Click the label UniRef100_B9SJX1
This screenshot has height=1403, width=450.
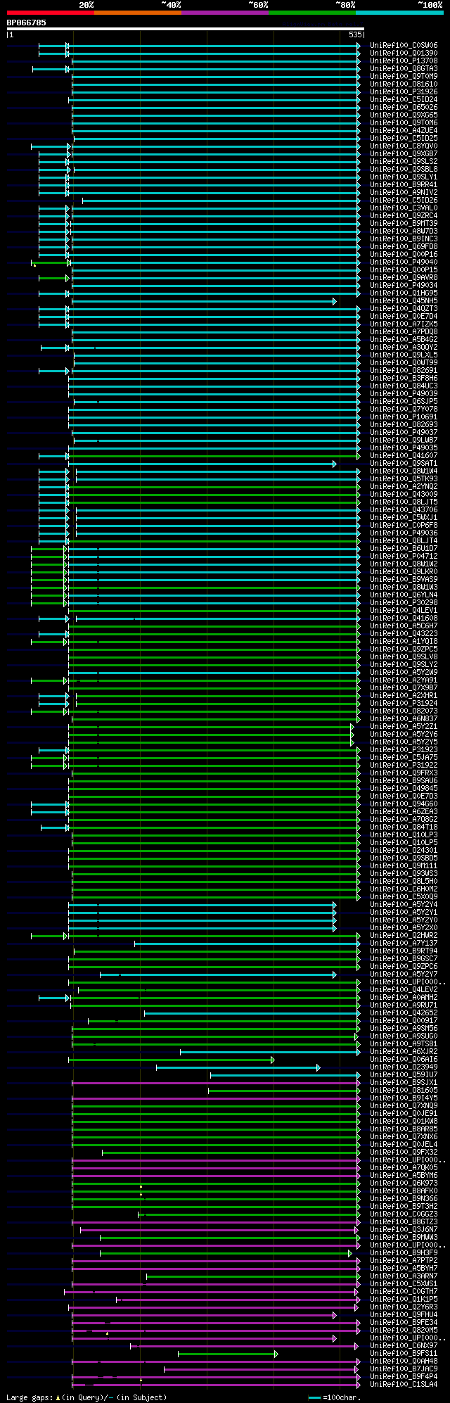404,1083
